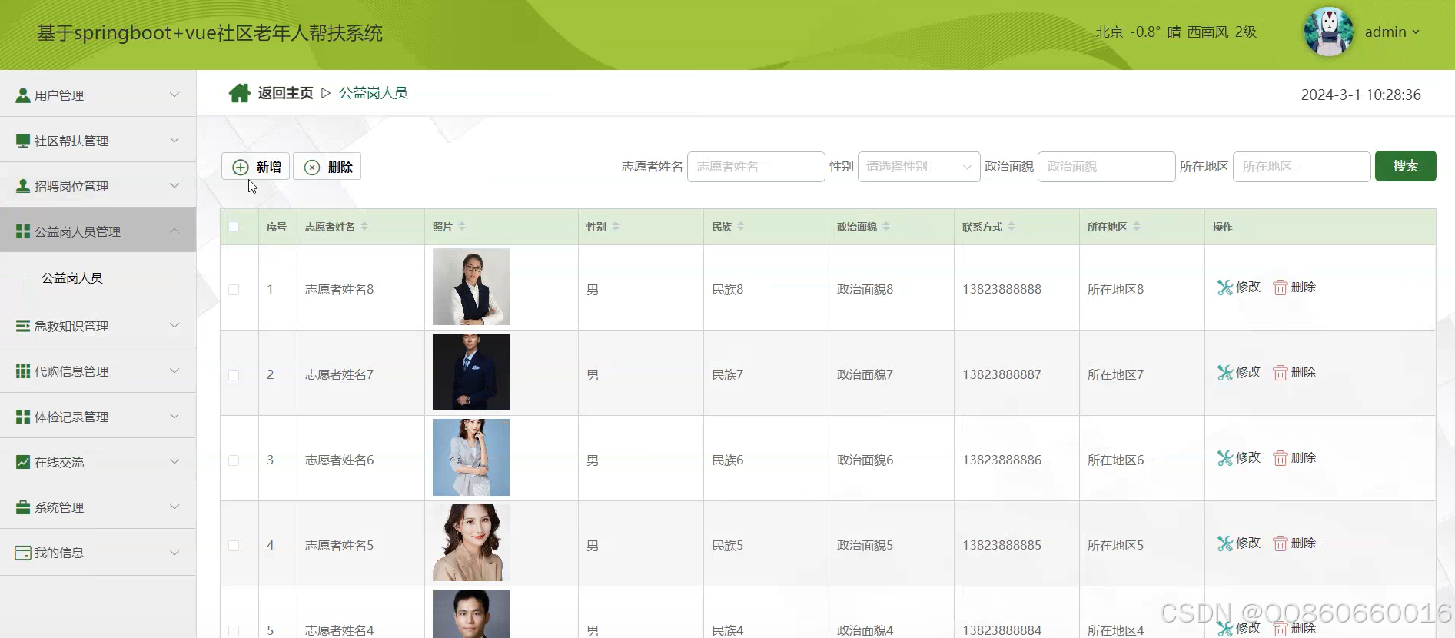
Task: Expand the 用户管理 chevron
Action: tap(174, 95)
